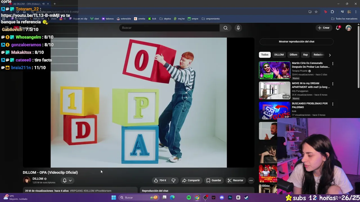Screen dimensions: 360x202
Task: Select the 'DILLOM' filter chip
Action: [279, 55]
